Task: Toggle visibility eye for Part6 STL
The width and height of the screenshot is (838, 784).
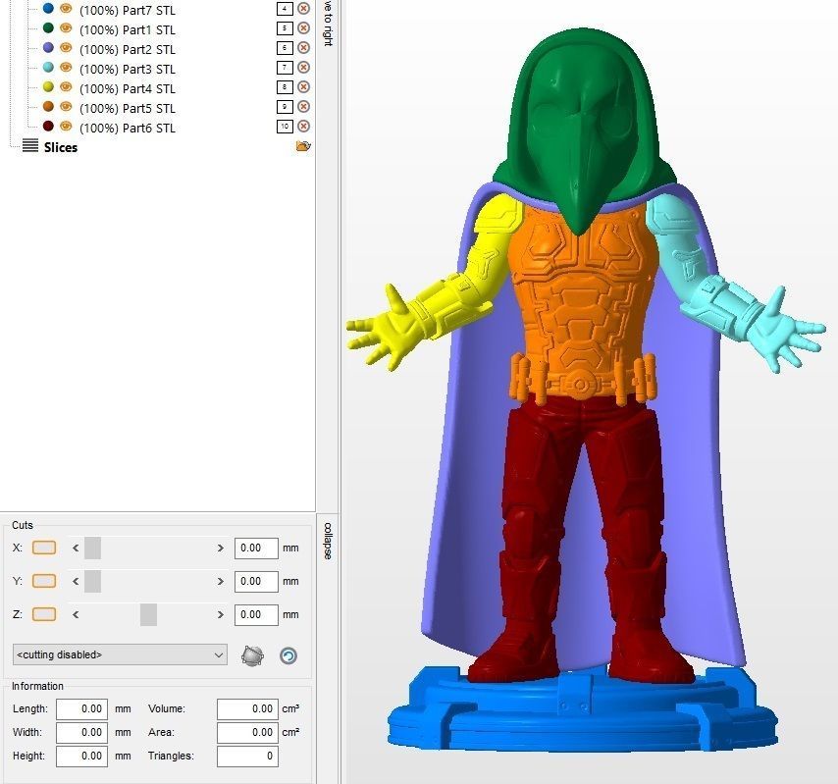Action: [66, 127]
